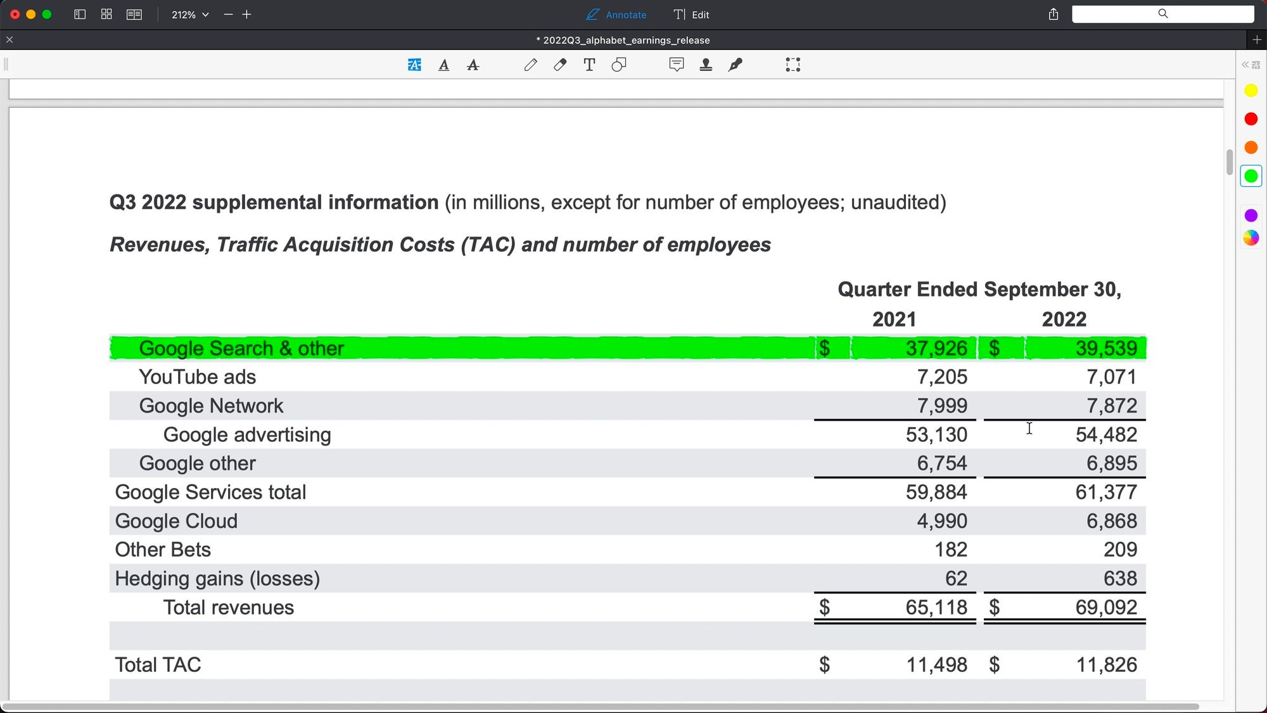The image size is (1267, 713).
Task: Choose the Signature pen tool
Action: (735, 65)
